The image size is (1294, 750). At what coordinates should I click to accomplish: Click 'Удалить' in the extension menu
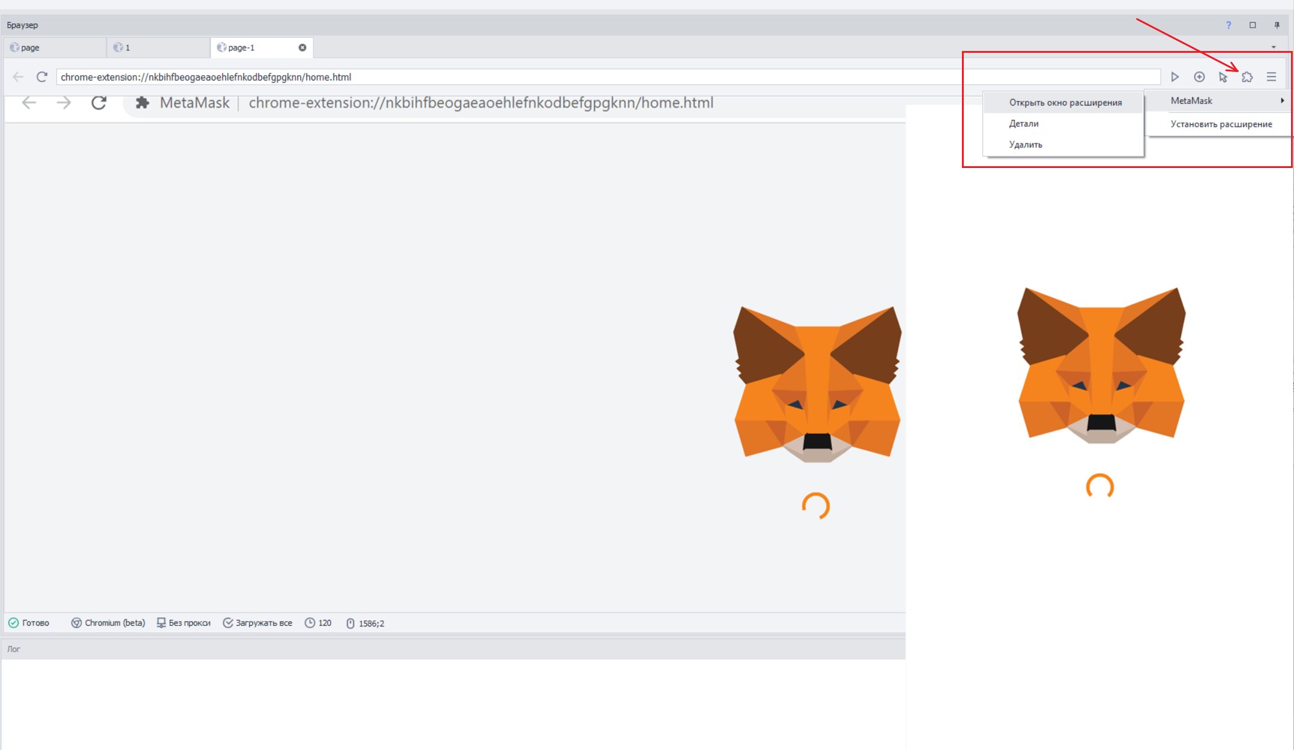pyautogui.click(x=1026, y=145)
